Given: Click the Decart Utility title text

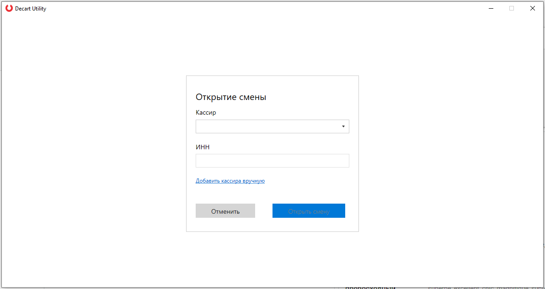Looking at the screenshot, I should 31,9.
